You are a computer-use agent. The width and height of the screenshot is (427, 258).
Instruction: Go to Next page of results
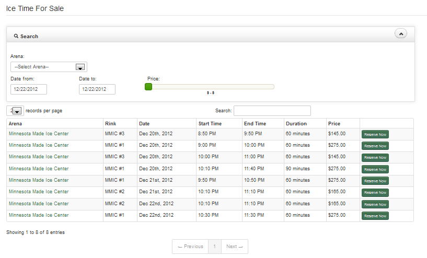235,247
